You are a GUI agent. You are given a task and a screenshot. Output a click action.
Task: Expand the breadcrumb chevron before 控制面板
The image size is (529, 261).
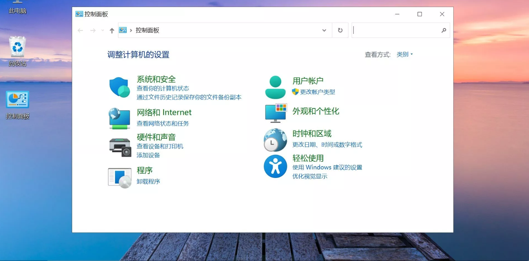[131, 30]
